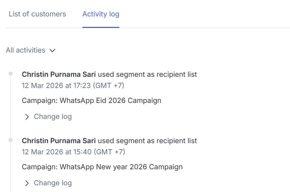Image resolution: width=290 pixels, height=192 pixels.
Task: Click the timeline dot for 15:40 entry
Action: click(x=10, y=140)
